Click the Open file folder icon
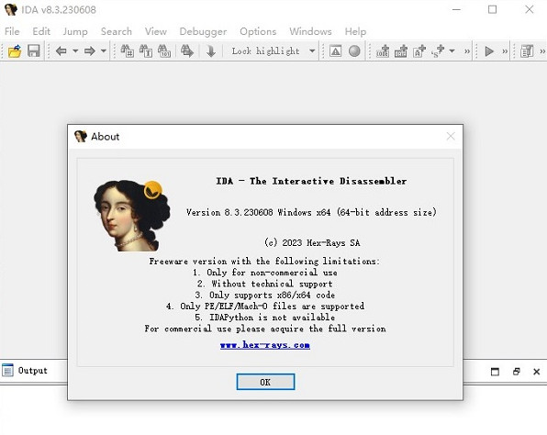 [x=15, y=51]
